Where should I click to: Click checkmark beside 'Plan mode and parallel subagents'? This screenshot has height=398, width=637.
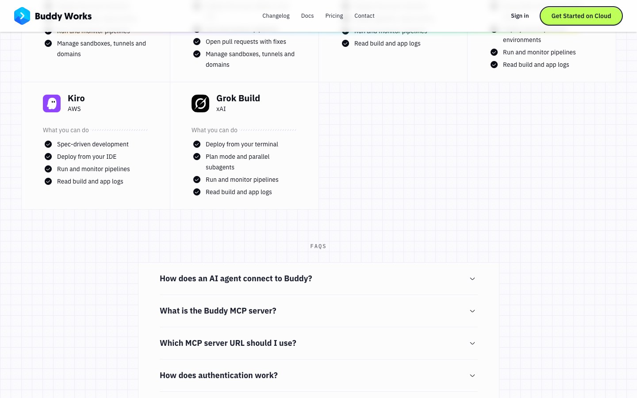click(197, 157)
